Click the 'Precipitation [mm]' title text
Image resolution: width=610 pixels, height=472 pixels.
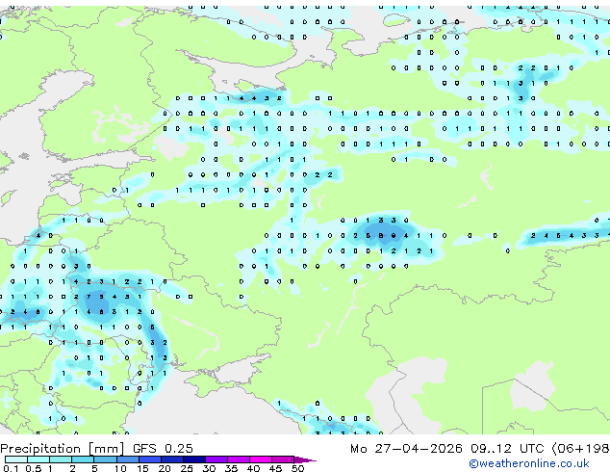(x=63, y=449)
